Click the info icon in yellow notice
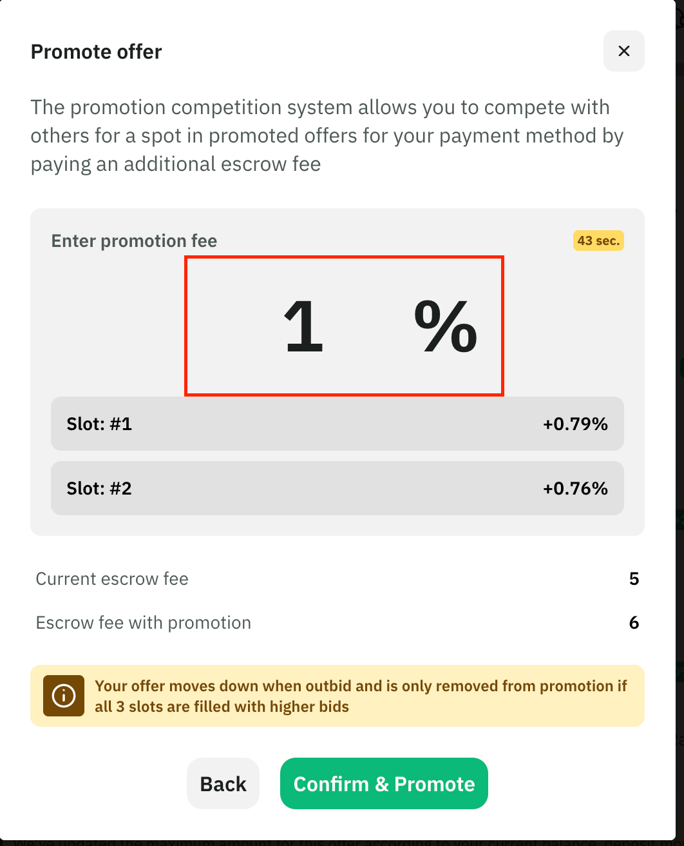The width and height of the screenshot is (684, 846). click(64, 696)
